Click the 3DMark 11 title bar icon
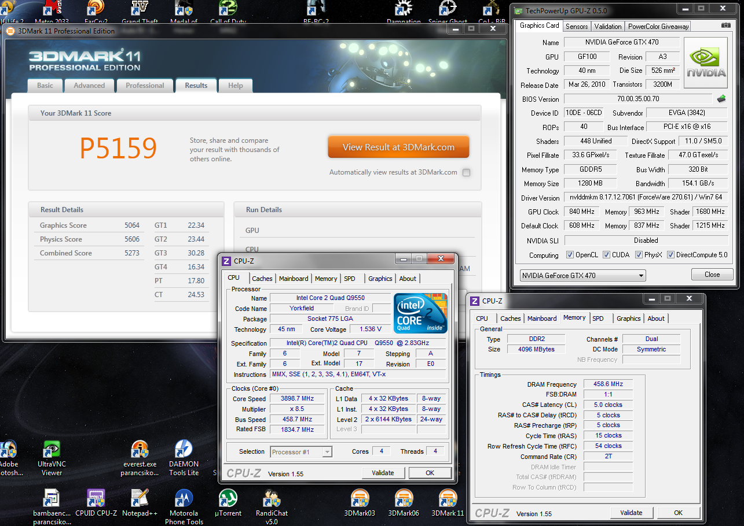Screen dimensions: 744x526 (x=10, y=31)
